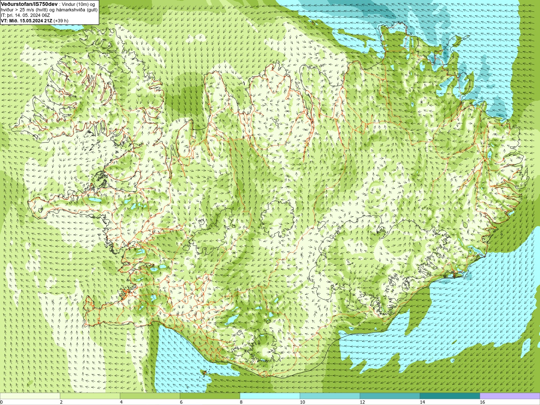Click the "16" label on the color scale
Screen dimensions: 540x405
coord(482,402)
